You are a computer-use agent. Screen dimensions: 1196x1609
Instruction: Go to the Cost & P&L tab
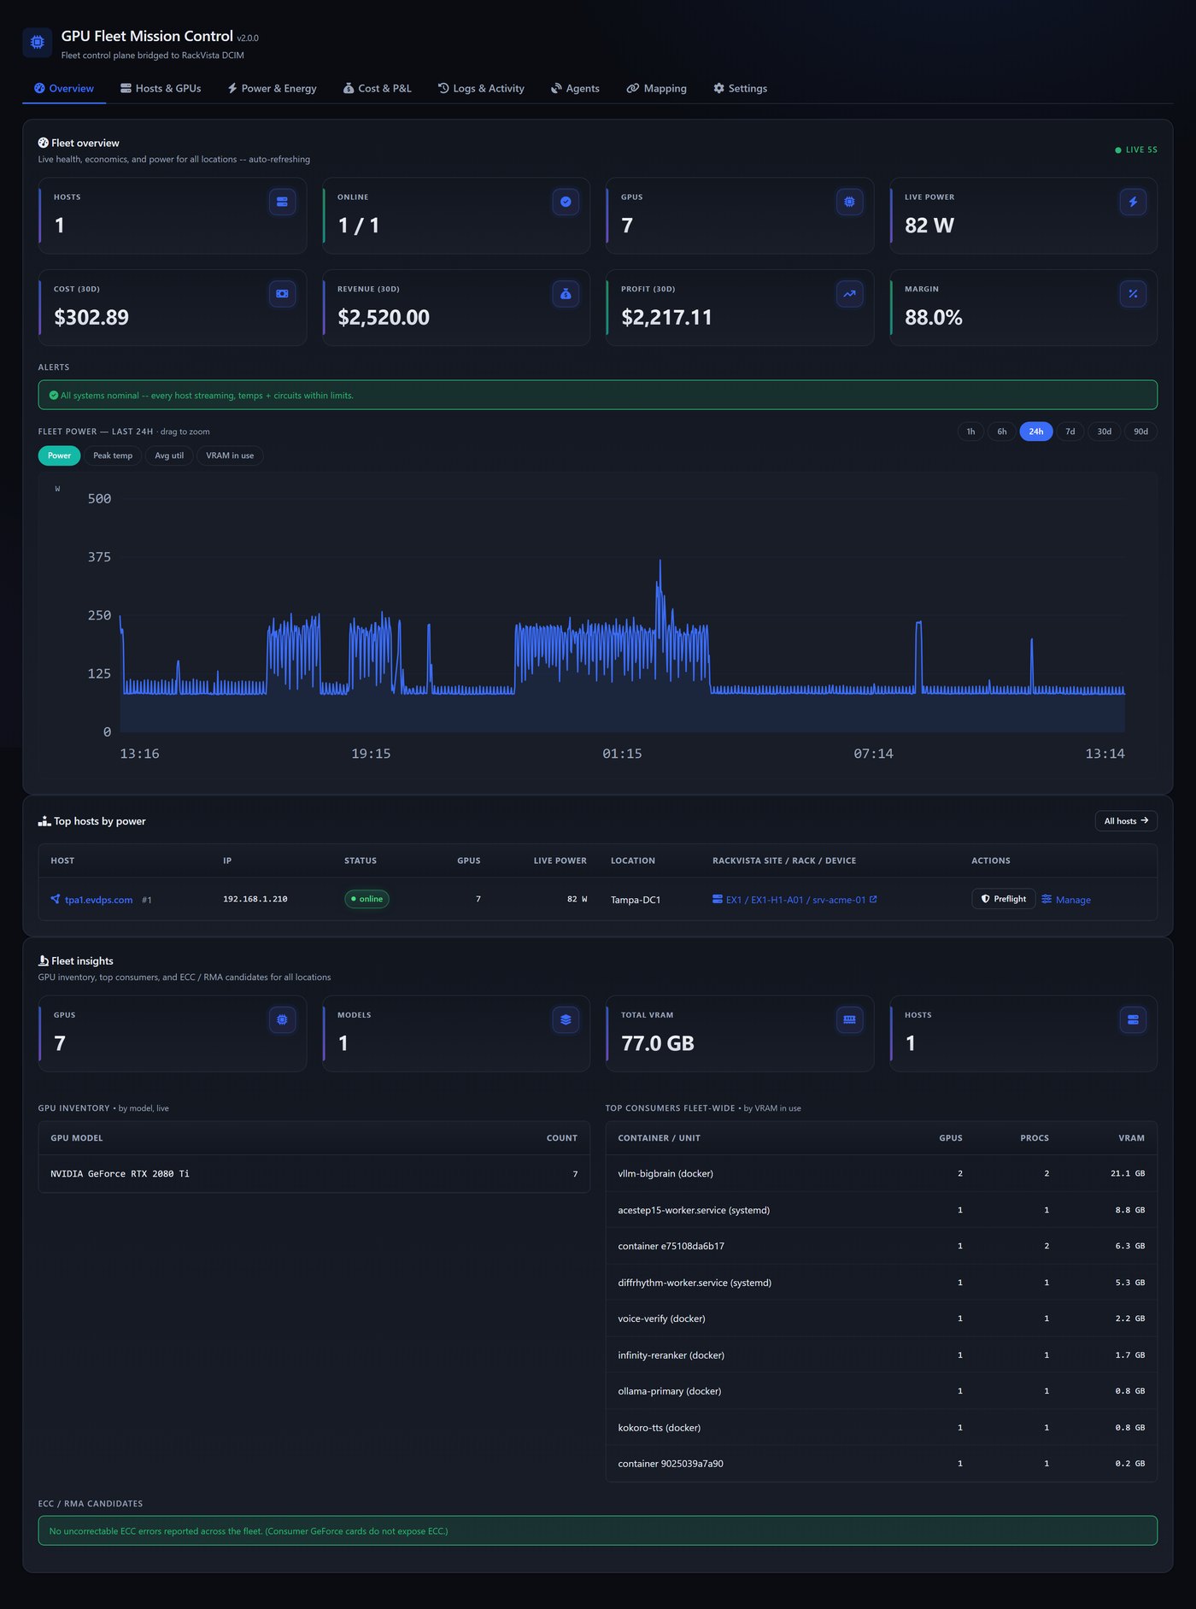point(377,89)
